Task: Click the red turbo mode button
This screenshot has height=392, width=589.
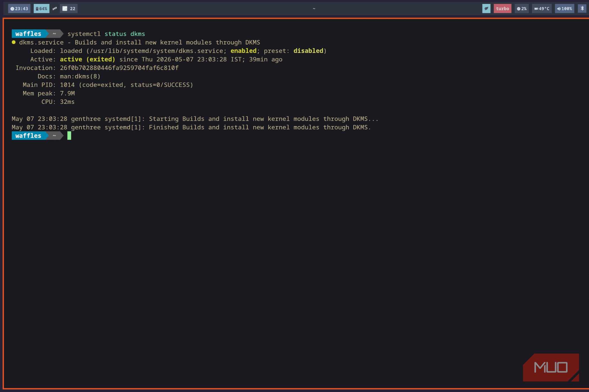Action: (502, 9)
